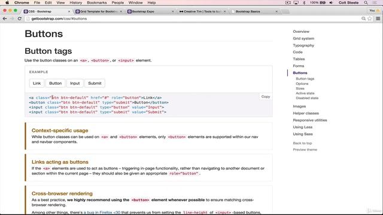Go to Helper classes in the sidebar
The image size is (383, 215).
point(306,113)
